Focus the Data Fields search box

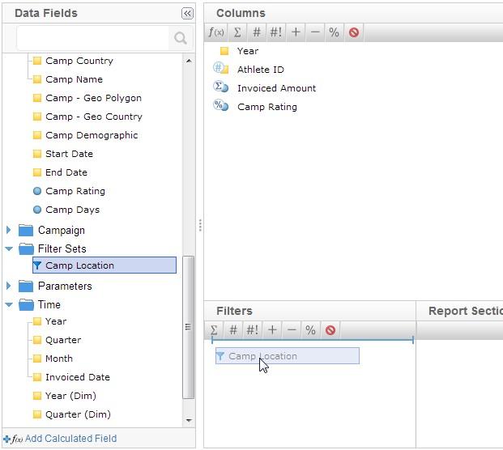pos(93,38)
